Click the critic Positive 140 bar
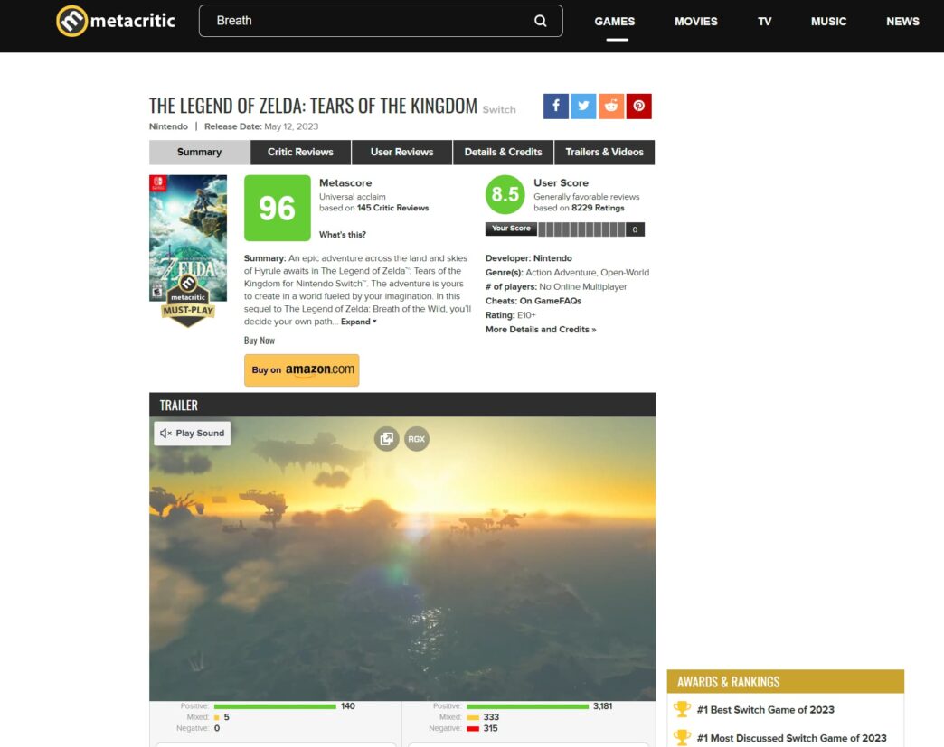The image size is (944, 747). tap(275, 706)
